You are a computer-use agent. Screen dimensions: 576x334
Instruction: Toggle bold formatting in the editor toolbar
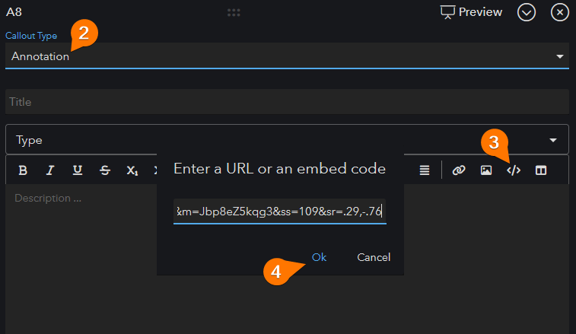point(23,170)
